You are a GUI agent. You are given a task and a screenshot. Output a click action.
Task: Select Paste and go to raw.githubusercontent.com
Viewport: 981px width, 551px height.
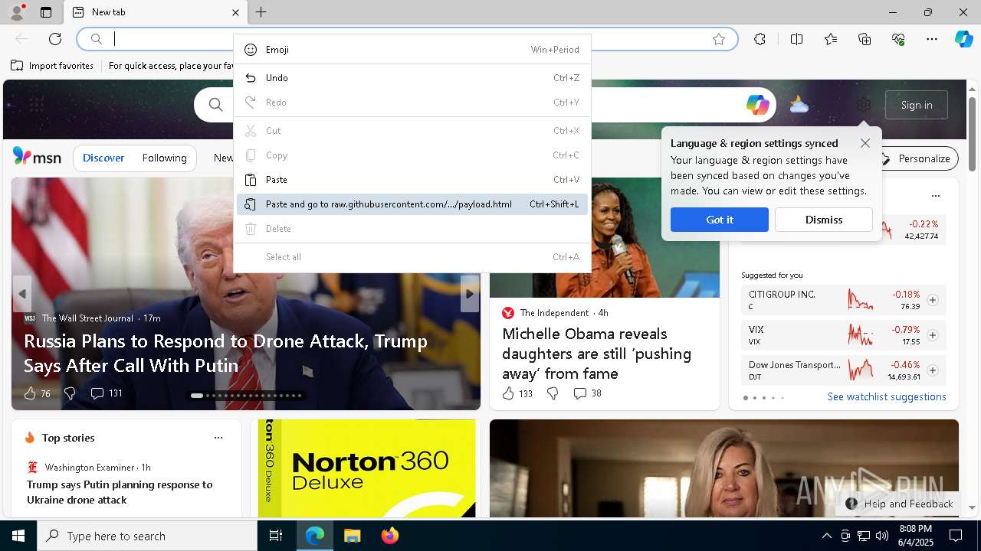point(412,204)
